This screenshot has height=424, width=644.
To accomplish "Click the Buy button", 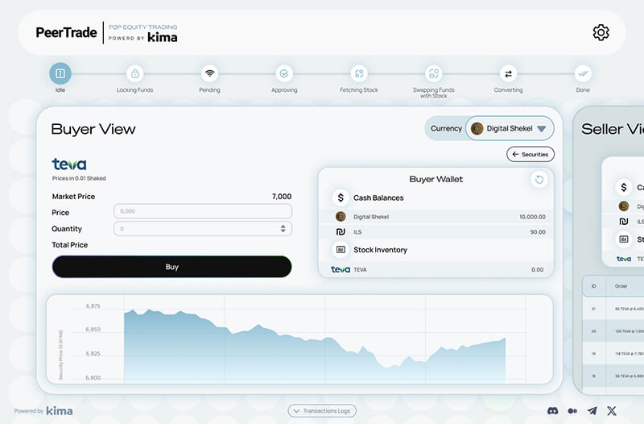I will [172, 267].
